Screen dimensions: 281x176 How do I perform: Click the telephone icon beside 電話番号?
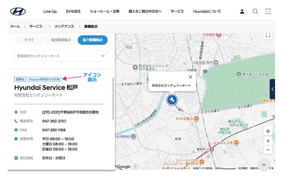tap(16, 121)
